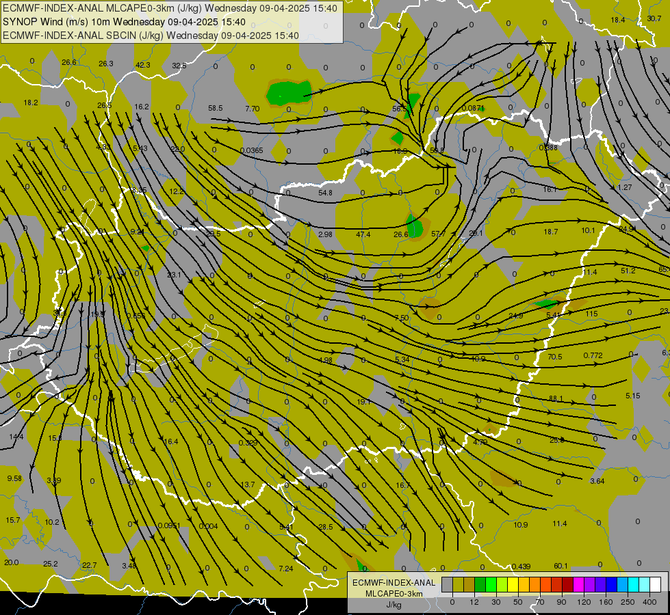
Task: Click the map value 0.0365
Action: click(252, 150)
